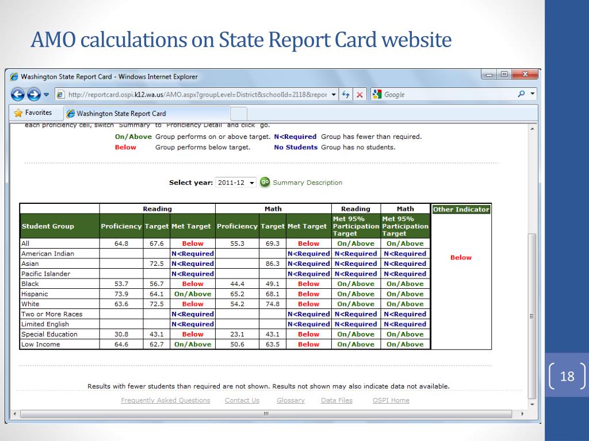Screen dimensions: 589x441
Task: Click the No Students legend label
Action: (296, 148)
